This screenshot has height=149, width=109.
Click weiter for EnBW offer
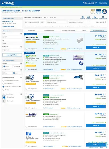(x=96, y=125)
